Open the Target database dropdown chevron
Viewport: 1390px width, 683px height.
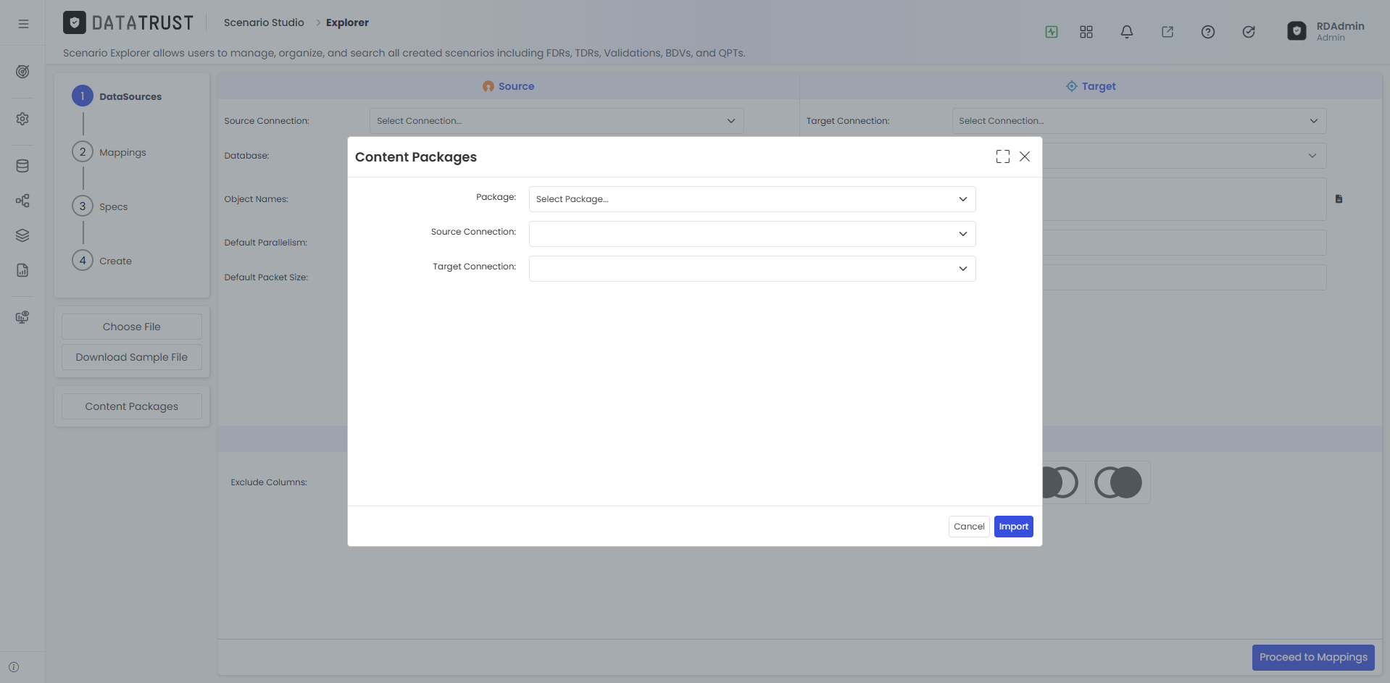[1312, 156]
